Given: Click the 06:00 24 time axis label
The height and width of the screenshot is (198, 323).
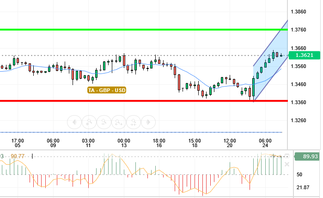Looking at the screenshot, I should tap(265, 143).
